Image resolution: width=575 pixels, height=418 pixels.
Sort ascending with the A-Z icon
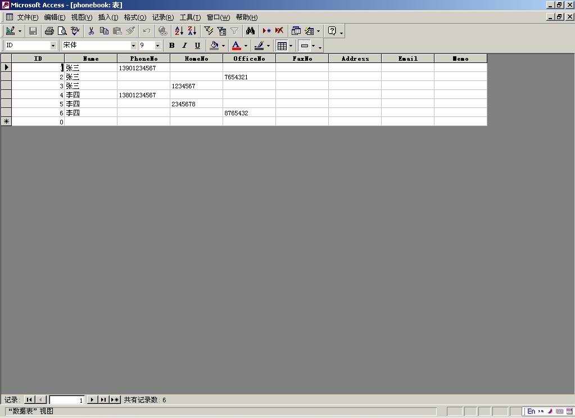tap(179, 31)
